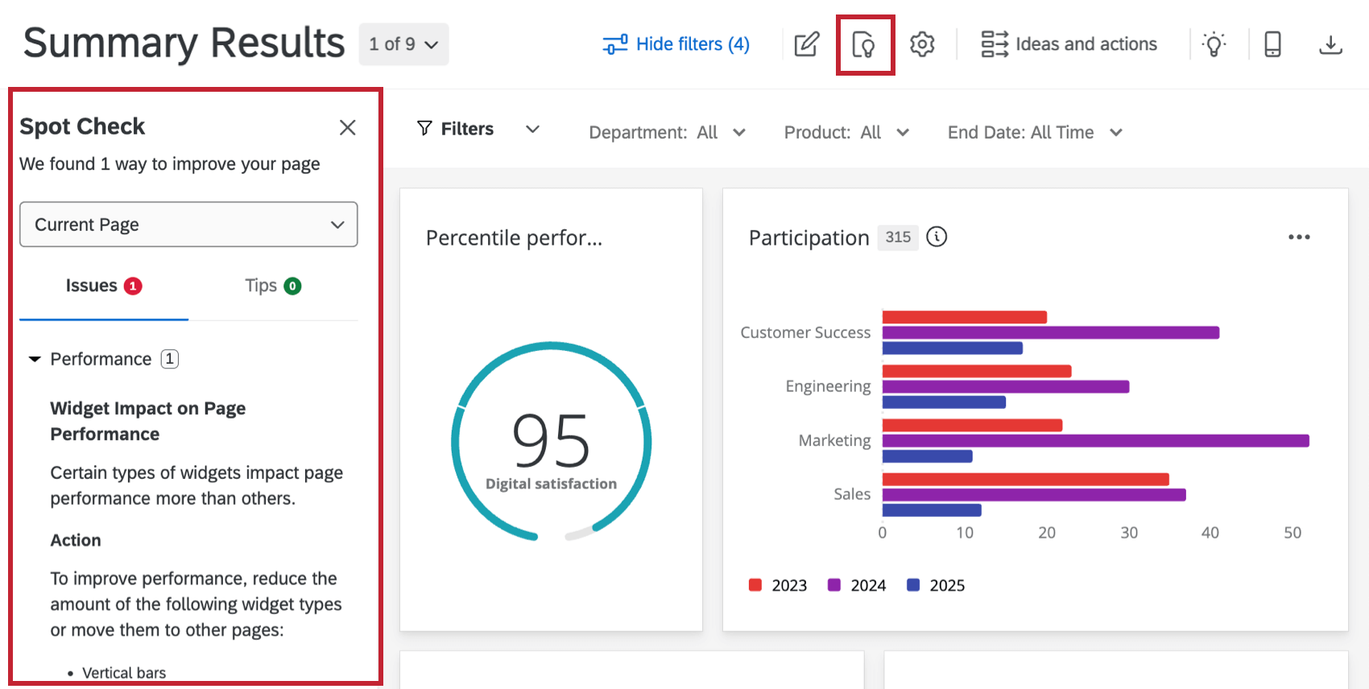Open the Spot Check icon in toolbar
The height and width of the screenshot is (689, 1369).
pyautogui.click(x=864, y=44)
